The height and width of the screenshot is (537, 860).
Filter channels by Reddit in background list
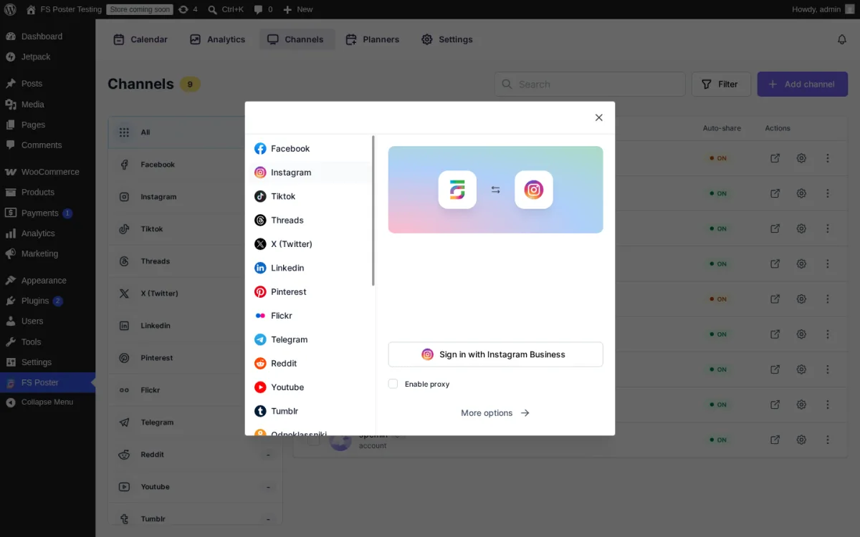click(x=195, y=455)
